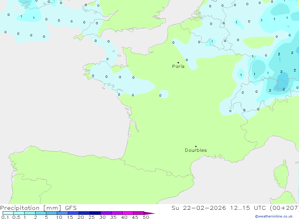Select the 5 to 10 mm legend swatch
Image resolution: width=299 pixels, height=219 pixels.
click(x=52, y=213)
